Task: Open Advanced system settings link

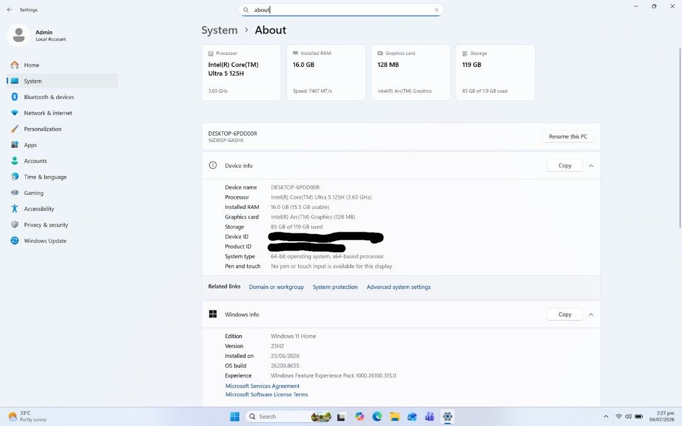Action: (x=398, y=287)
